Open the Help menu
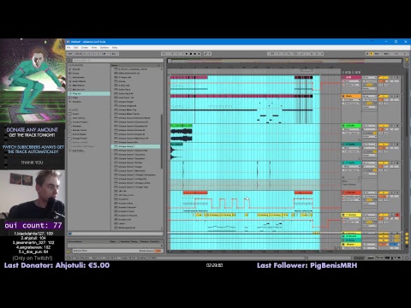411x308 pixels. 115,47
